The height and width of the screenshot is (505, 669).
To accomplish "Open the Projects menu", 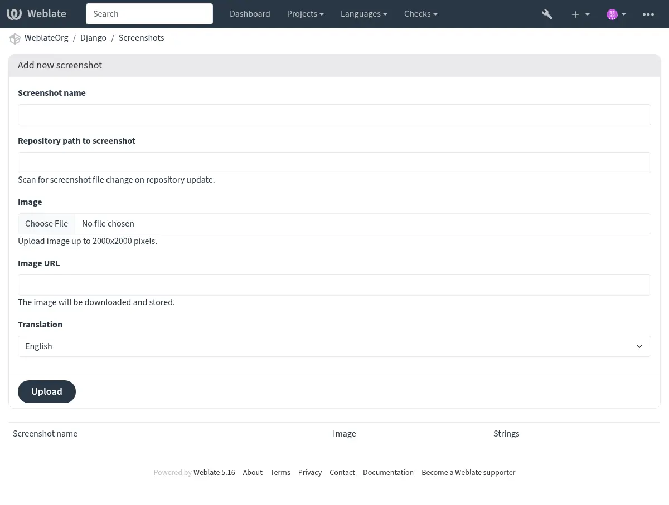I will pos(305,14).
